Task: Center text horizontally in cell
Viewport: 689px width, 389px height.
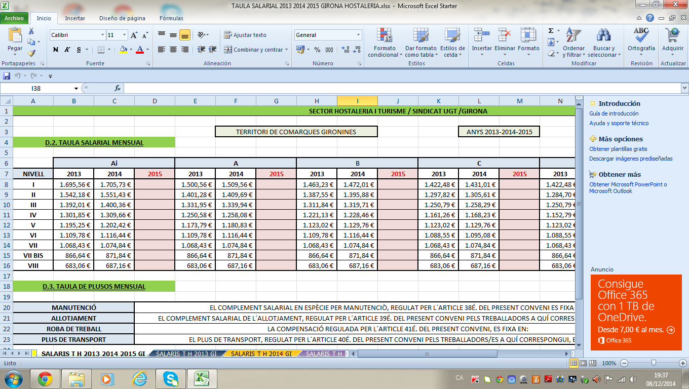Action: tap(173, 50)
